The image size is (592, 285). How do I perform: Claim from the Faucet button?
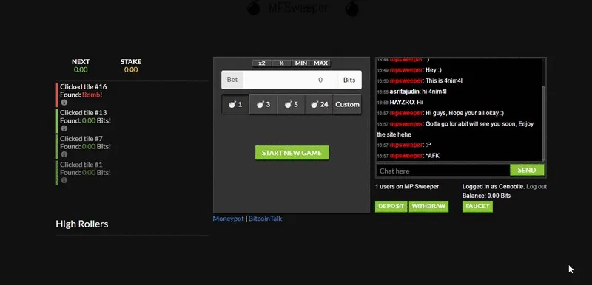(x=477, y=206)
